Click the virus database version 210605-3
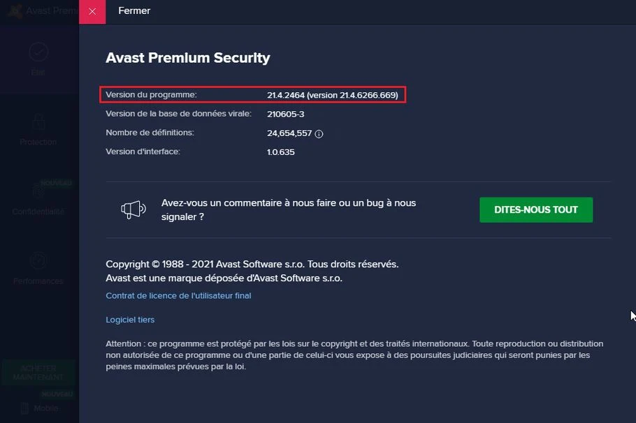The image size is (636, 423). (x=286, y=114)
